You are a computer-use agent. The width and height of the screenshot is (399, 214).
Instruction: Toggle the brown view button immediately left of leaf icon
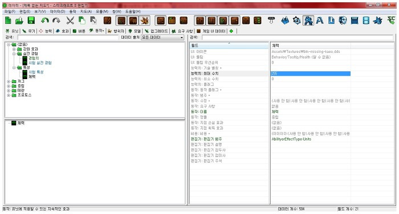[x=133, y=20]
